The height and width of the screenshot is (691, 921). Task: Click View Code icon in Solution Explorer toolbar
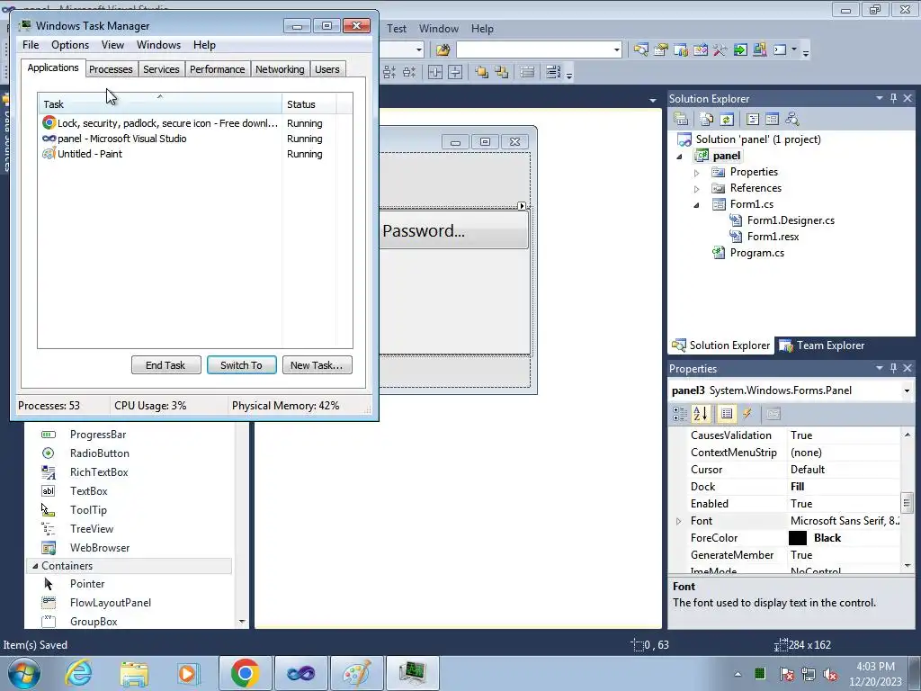(753, 120)
